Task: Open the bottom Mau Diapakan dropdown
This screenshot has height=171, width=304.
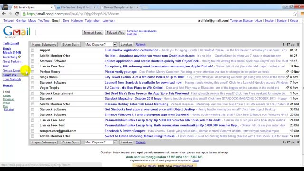Action: point(101,142)
